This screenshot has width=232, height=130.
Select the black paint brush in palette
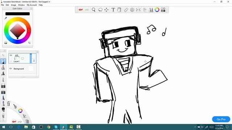point(3,110)
